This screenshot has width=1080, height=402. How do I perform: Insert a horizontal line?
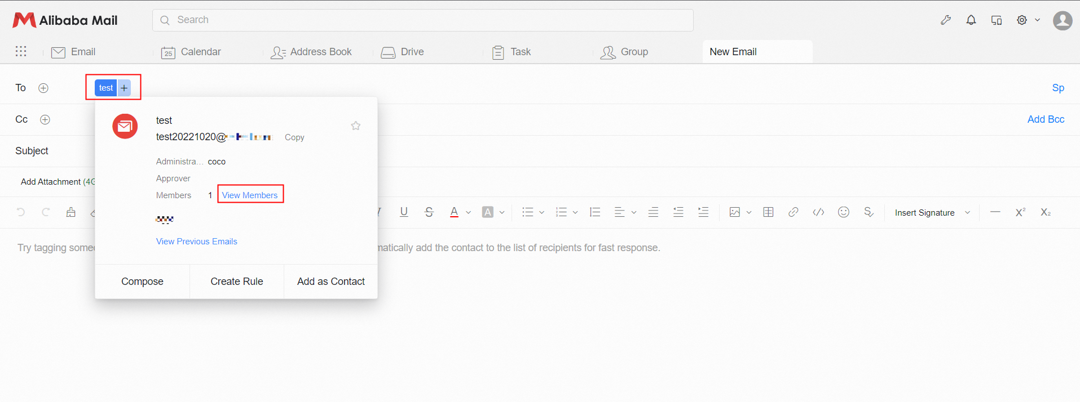995,212
